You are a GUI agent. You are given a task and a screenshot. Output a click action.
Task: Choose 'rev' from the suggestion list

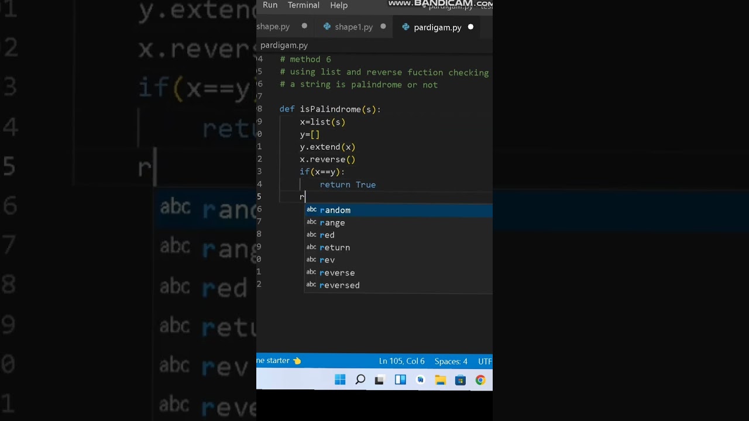pyautogui.click(x=399, y=260)
